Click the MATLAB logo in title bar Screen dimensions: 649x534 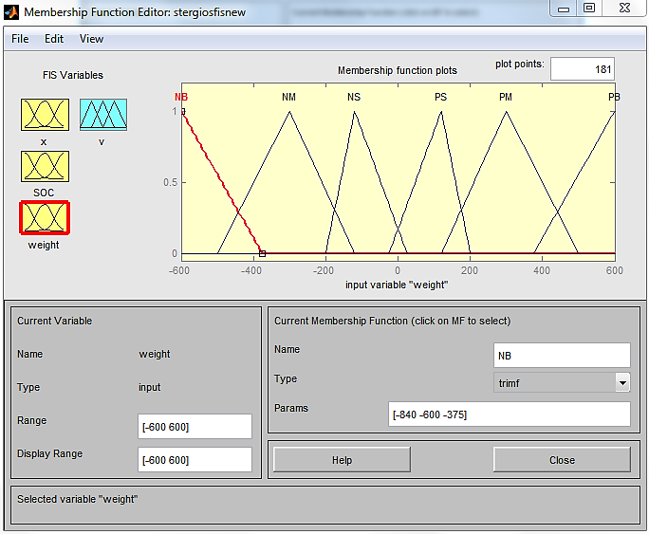pos(11,12)
